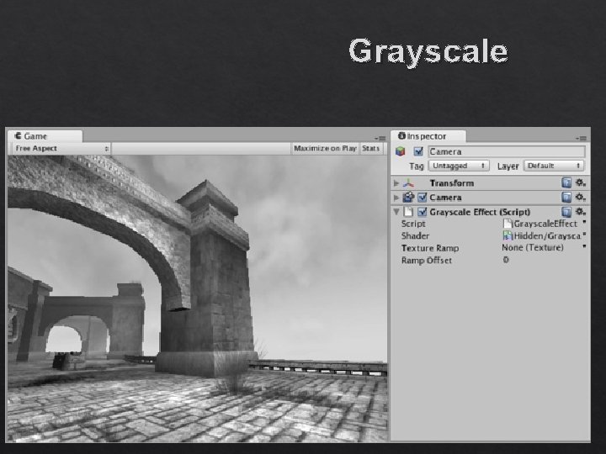This screenshot has width=606, height=454.
Task: Collapse the Grayscale Effect script foldout
Action: (x=396, y=212)
